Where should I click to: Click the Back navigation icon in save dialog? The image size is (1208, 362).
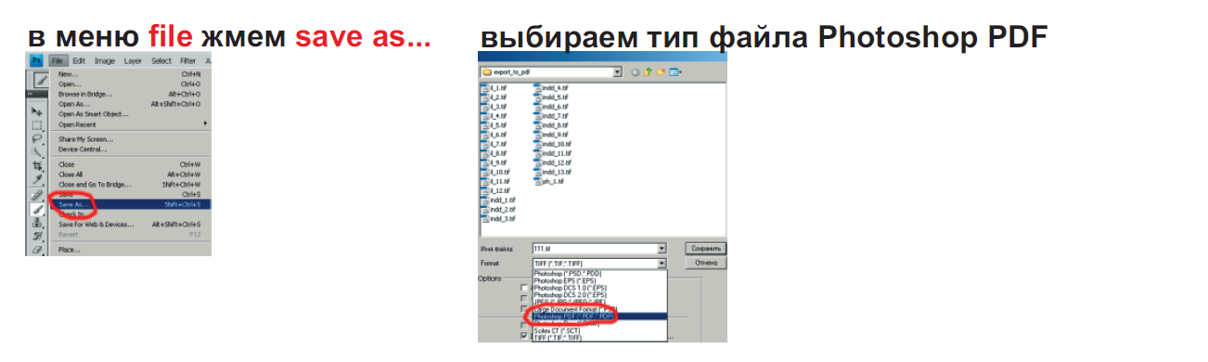tap(636, 72)
